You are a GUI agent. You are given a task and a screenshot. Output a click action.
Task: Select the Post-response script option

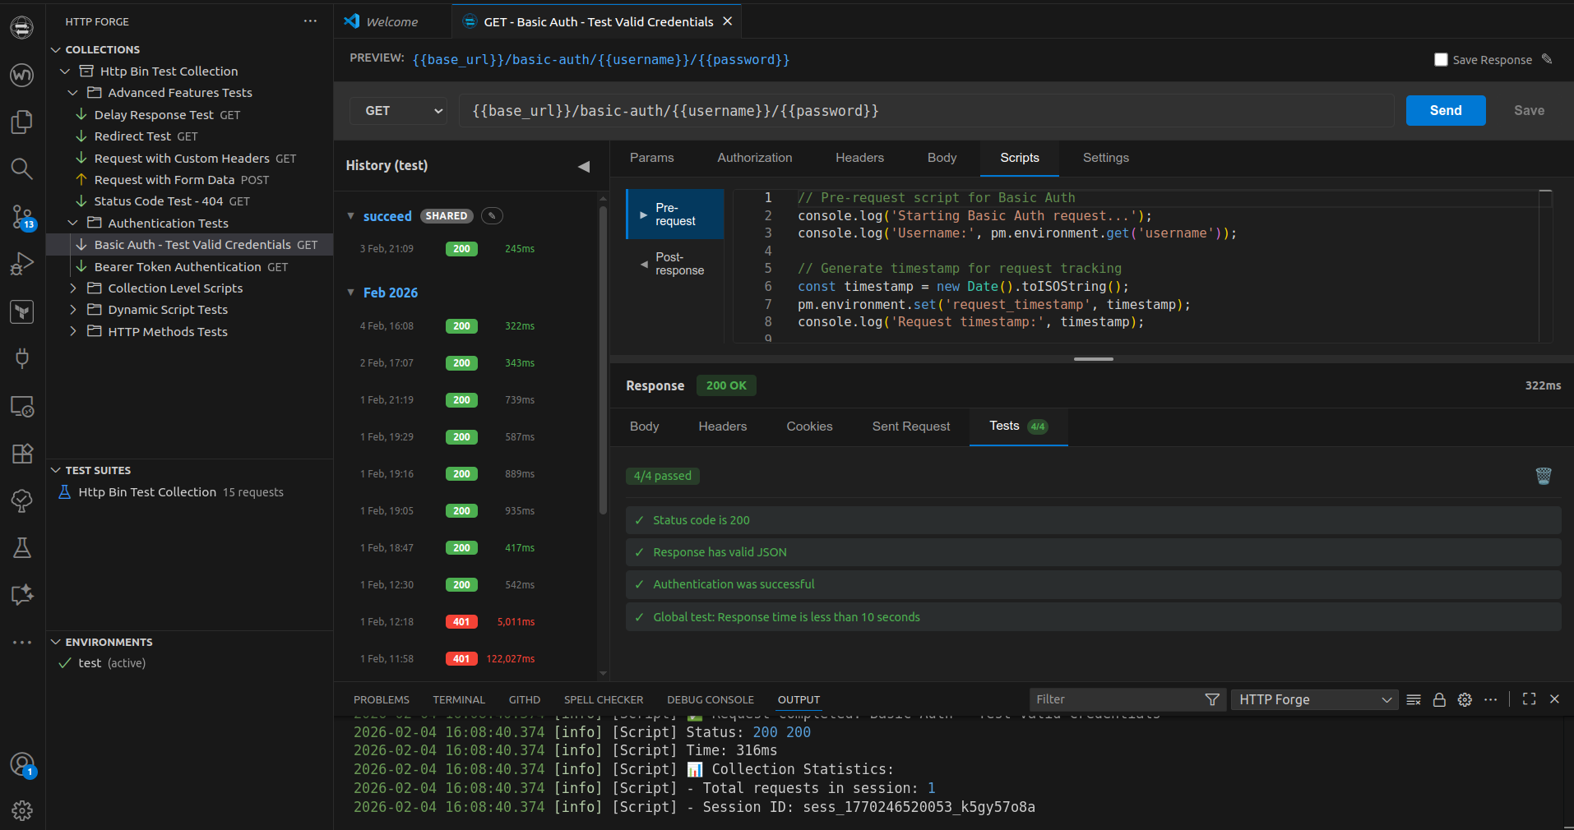675,264
